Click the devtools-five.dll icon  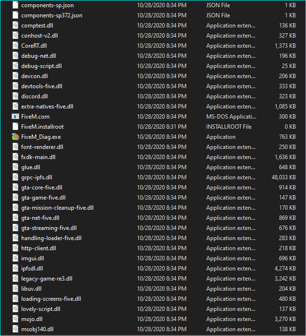15,86
